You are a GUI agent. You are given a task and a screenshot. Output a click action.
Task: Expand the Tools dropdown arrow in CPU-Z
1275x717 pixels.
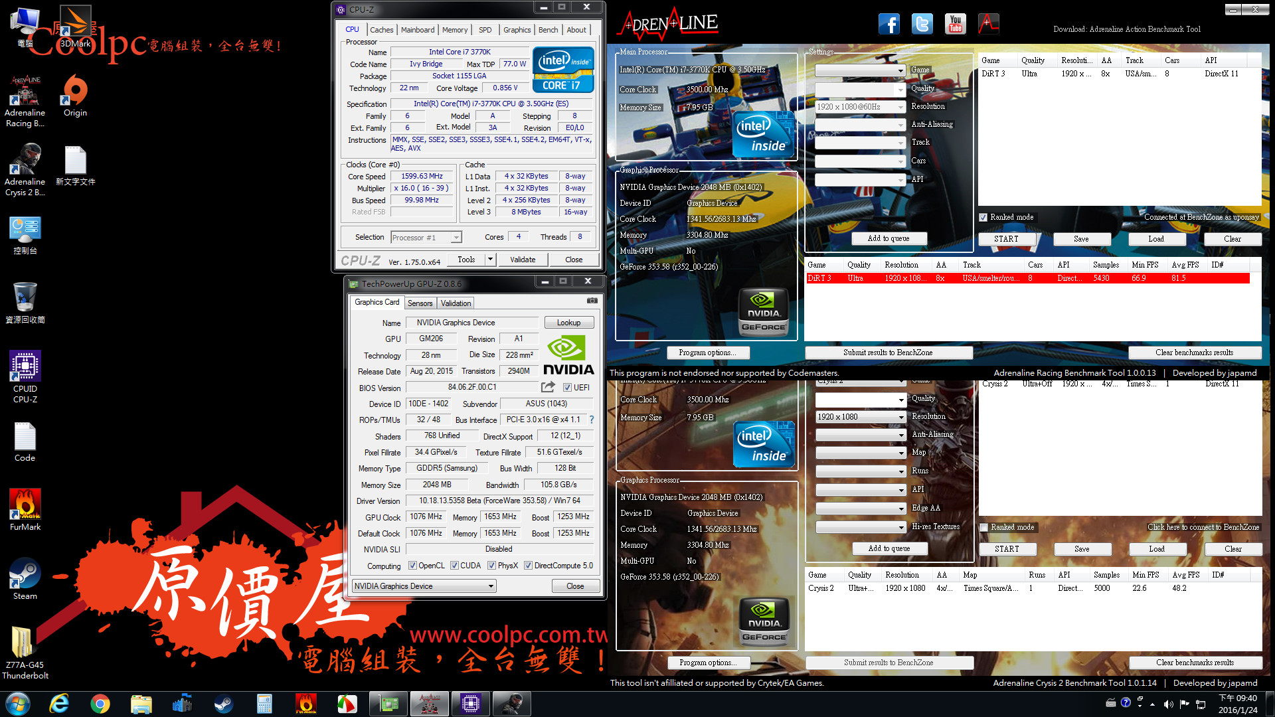click(490, 260)
